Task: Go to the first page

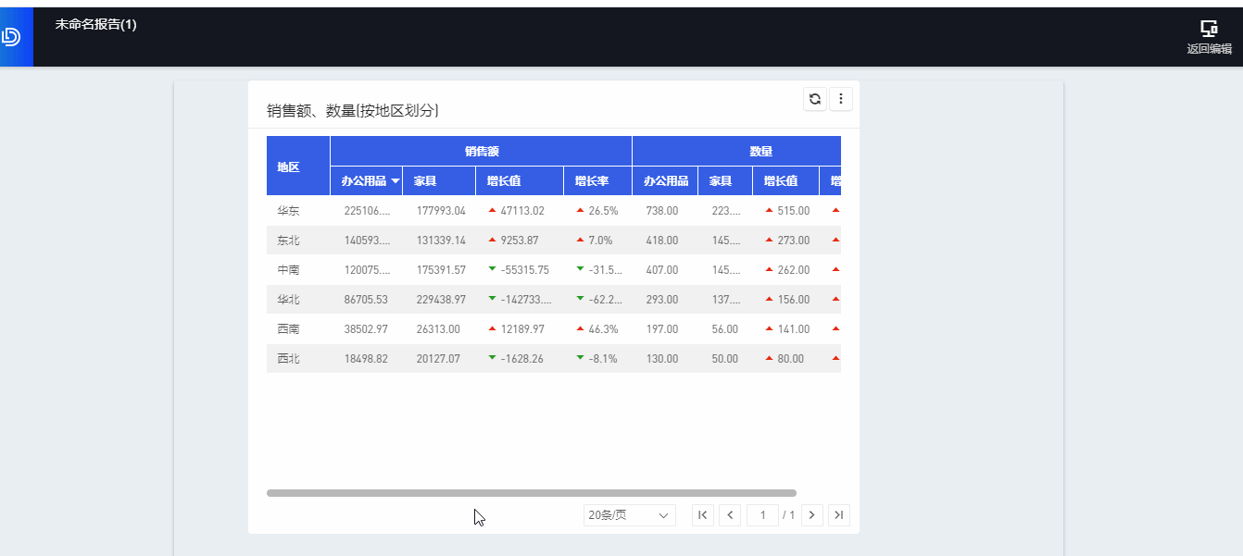Action: [x=703, y=515]
